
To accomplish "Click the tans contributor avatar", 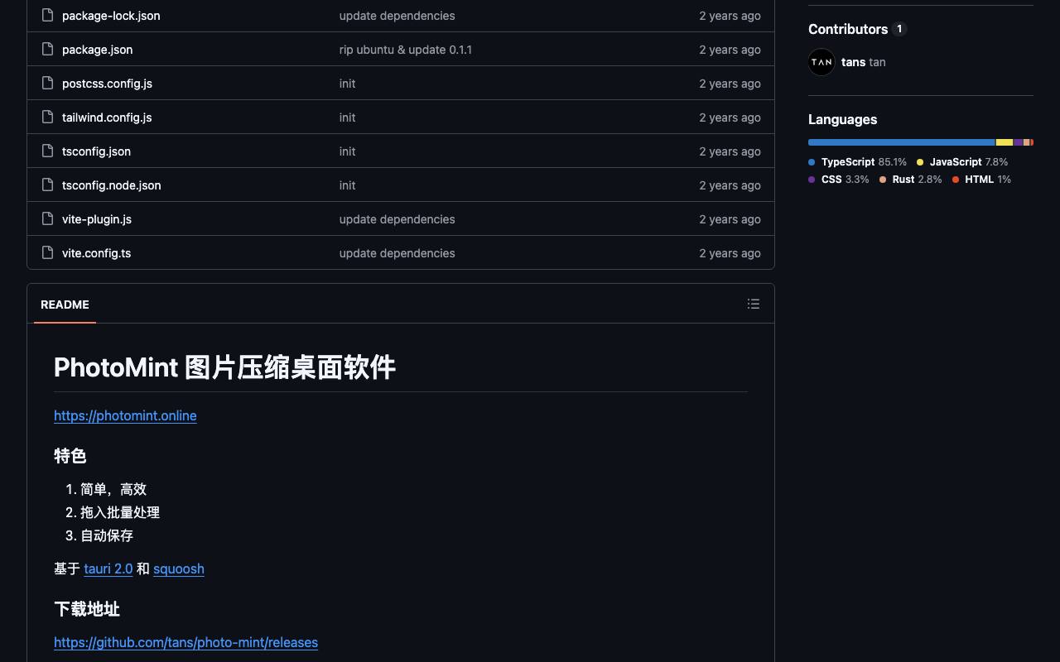I will click(821, 62).
